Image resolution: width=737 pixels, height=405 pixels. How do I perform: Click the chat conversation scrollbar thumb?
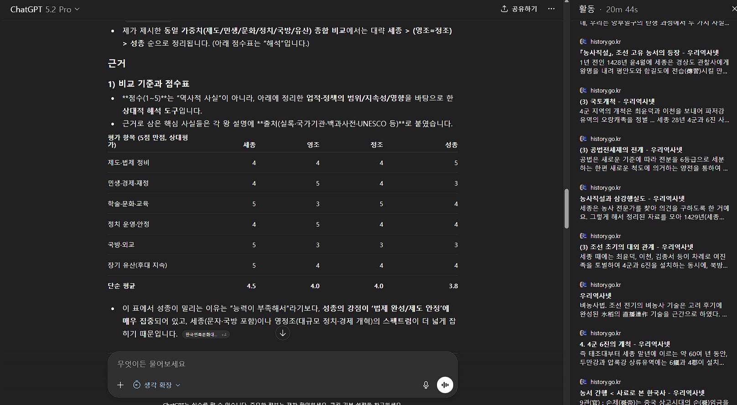point(567,208)
